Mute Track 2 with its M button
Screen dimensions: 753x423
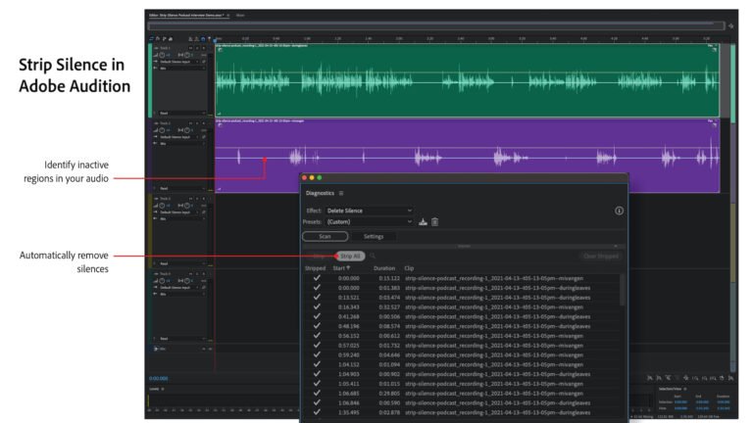point(190,123)
